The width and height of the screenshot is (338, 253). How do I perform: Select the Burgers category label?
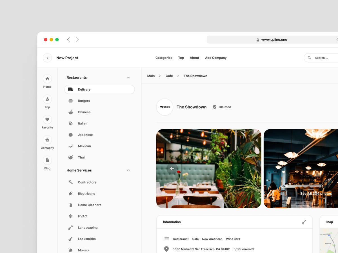coord(84,101)
